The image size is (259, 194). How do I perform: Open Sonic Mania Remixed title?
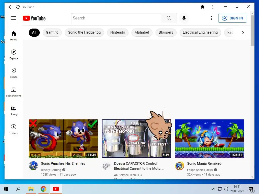pyautogui.click(x=204, y=163)
